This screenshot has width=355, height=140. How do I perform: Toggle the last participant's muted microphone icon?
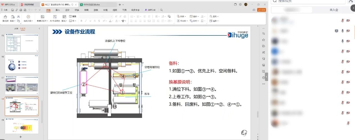(348, 123)
